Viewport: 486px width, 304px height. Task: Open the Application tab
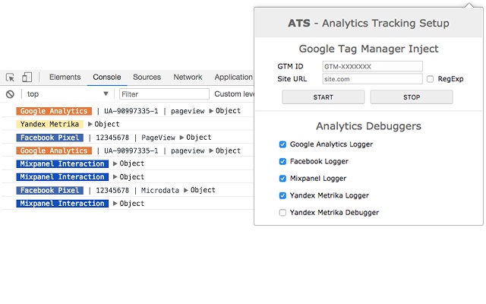click(x=233, y=77)
